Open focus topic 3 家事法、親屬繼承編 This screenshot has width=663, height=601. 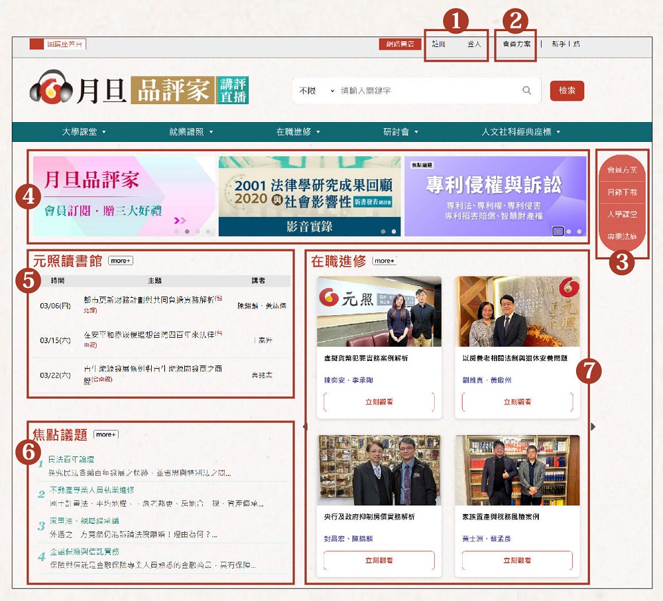coord(84,521)
